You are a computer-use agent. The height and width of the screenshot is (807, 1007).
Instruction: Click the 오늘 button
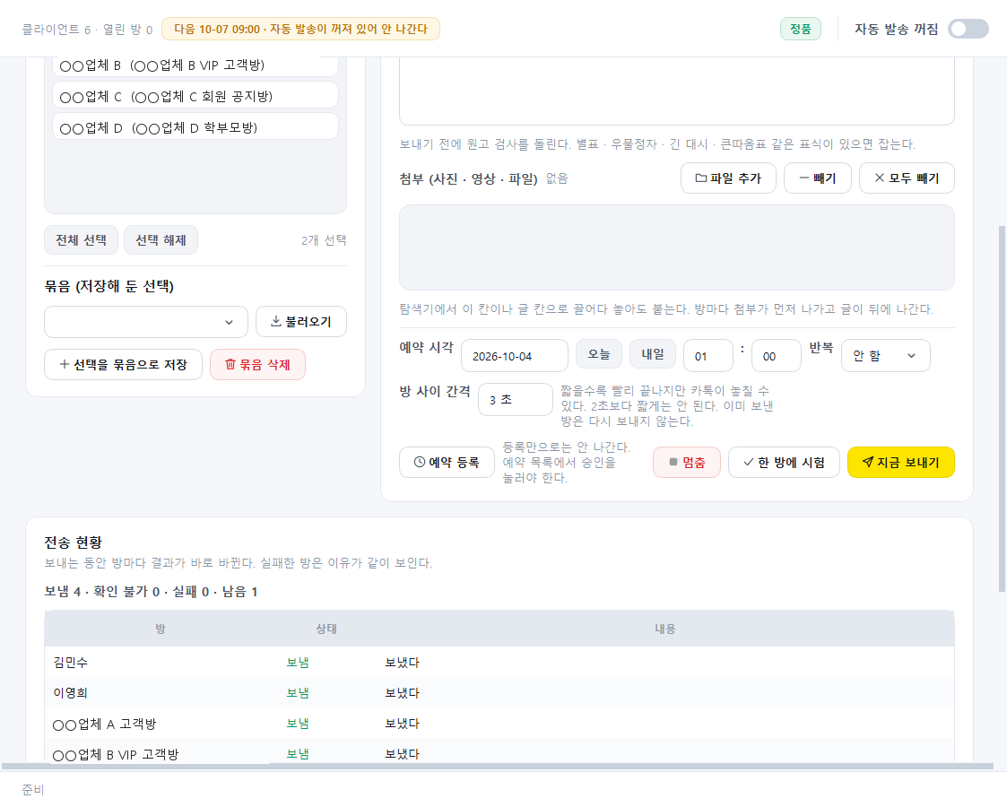[598, 354]
